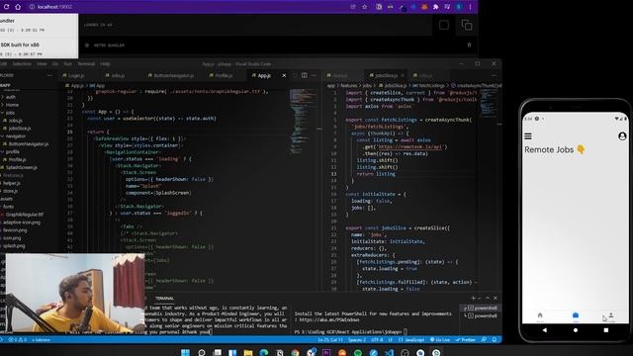Select adaptive-icon.png in explorer
Screen dimensions: 633x356
point(22,222)
